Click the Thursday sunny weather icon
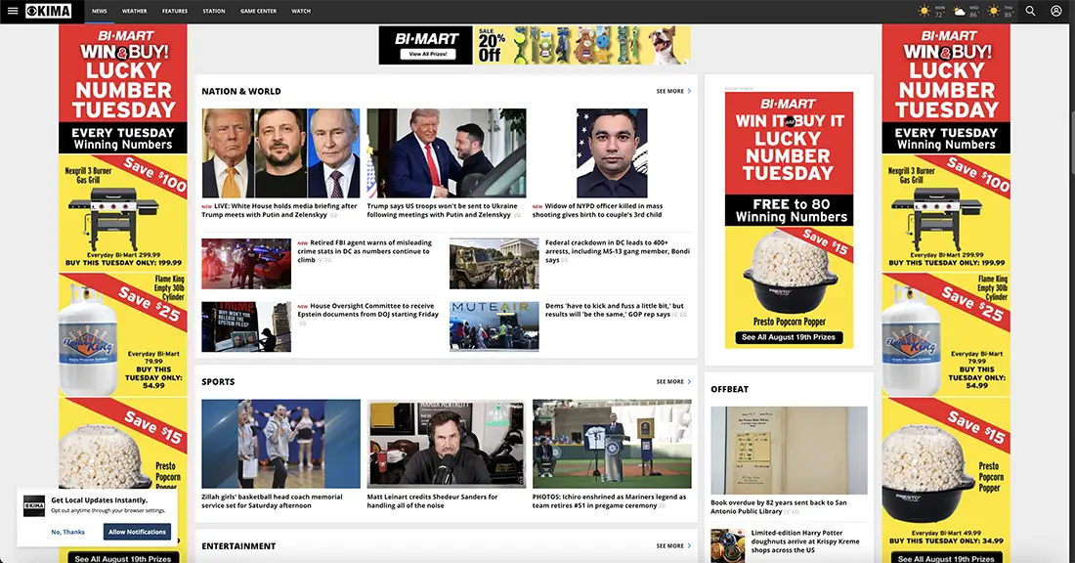 pos(994,11)
